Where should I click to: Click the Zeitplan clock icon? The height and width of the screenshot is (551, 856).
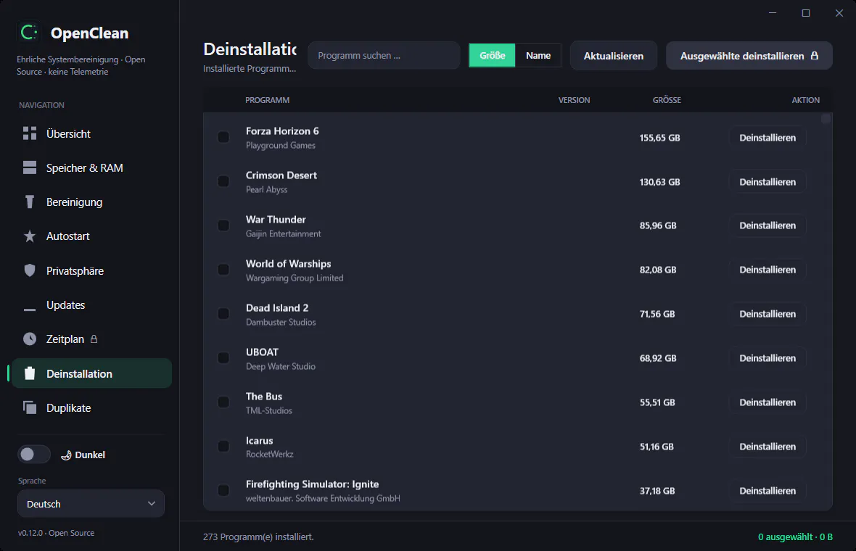(30, 339)
